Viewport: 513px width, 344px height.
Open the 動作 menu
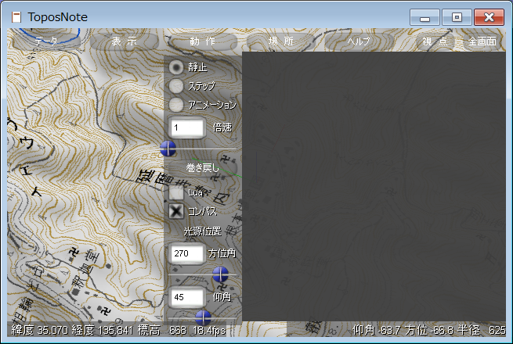point(203,41)
